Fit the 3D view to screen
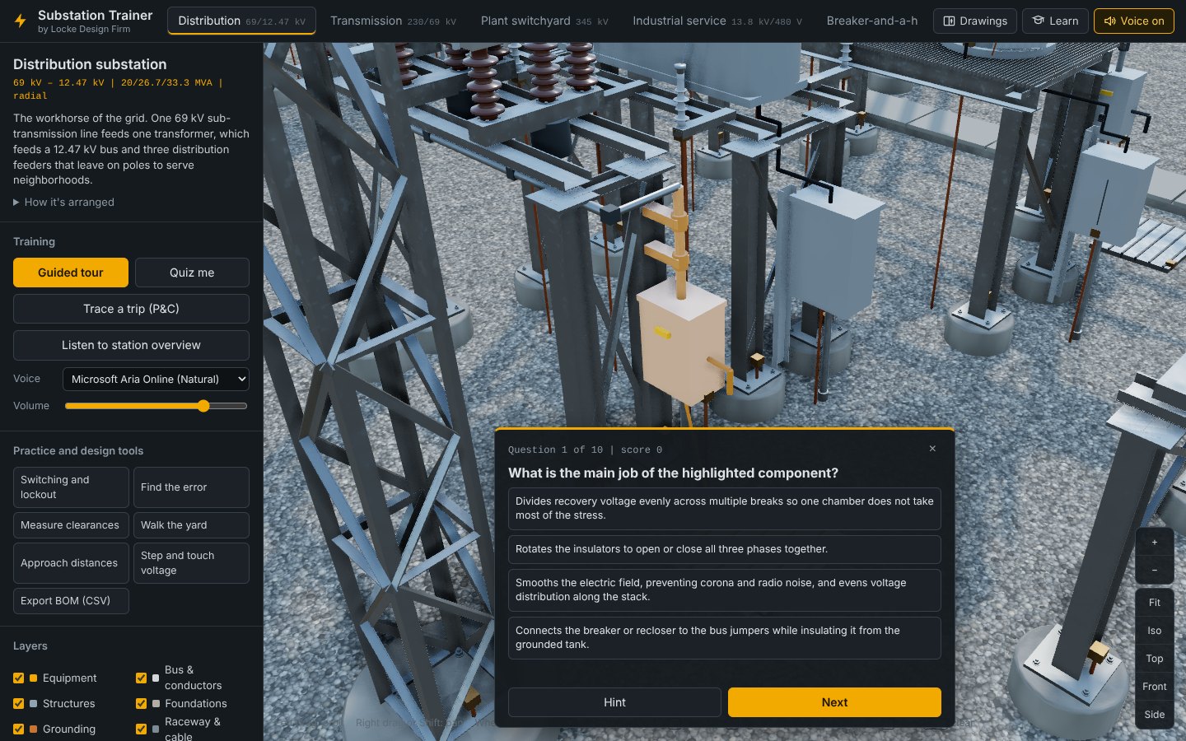Screen dimensions: 1186x741 click(x=1155, y=603)
